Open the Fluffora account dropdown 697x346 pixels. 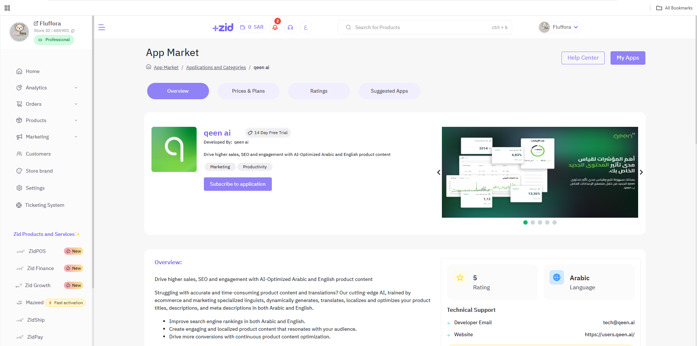pos(560,27)
